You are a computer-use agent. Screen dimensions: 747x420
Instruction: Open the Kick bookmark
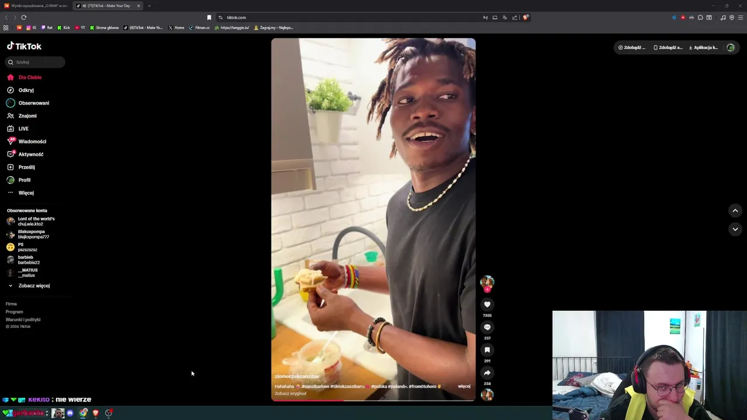point(64,27)
